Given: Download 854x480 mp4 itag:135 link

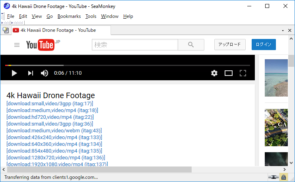Looking at the screenshot, I should tap(54, 151).
